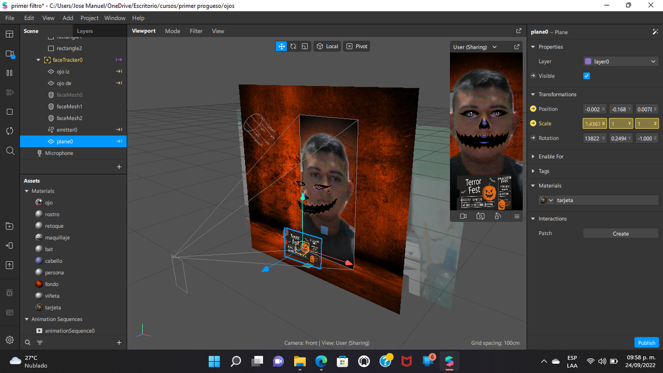Viewport: 663px width, 373px height.
Task: Open the material selector dropdown arrow
Action: [x=551, y=200]
